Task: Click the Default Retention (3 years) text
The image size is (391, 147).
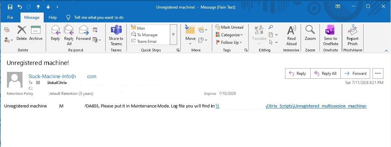Action: (71, 94)
